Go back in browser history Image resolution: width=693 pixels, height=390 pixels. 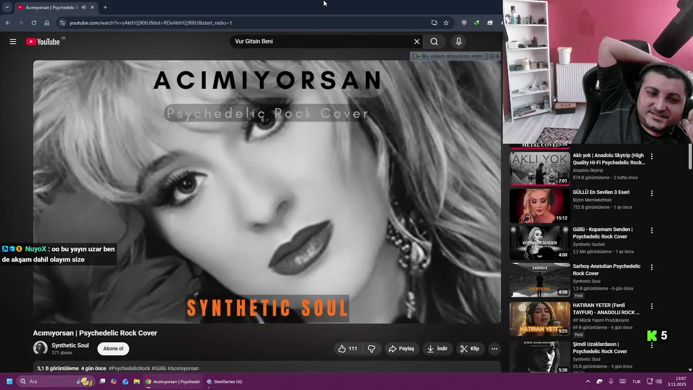coord(8,23)
